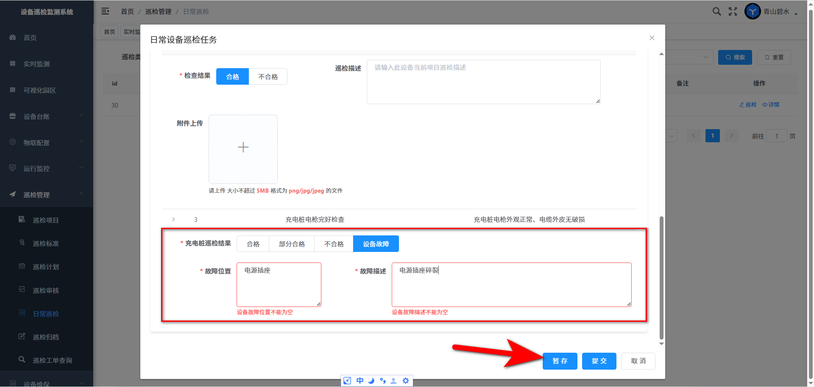Click the 提交 button

(x=599, y=361)
